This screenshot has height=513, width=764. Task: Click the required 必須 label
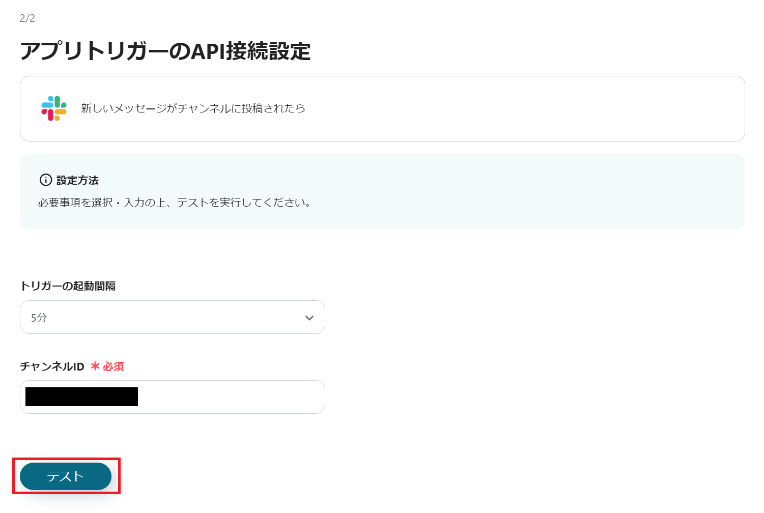point(112,366)
